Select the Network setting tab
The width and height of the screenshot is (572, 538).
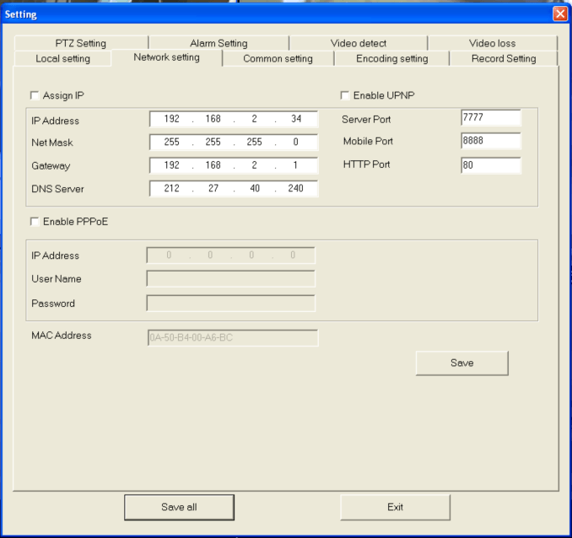point(167,57)
